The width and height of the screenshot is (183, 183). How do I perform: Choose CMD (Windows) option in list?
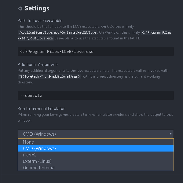96,148
